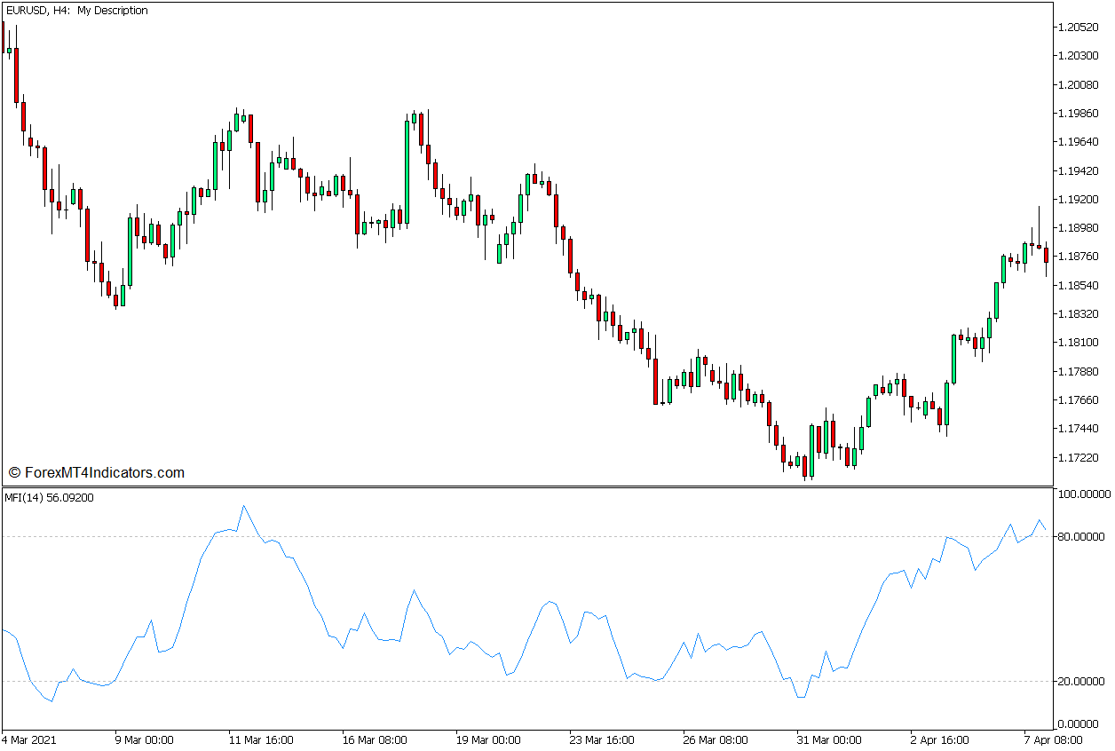1115x751 pixels.
Task: Select the dashed 80.00000 overbought level line
Action: coord(533,534)
